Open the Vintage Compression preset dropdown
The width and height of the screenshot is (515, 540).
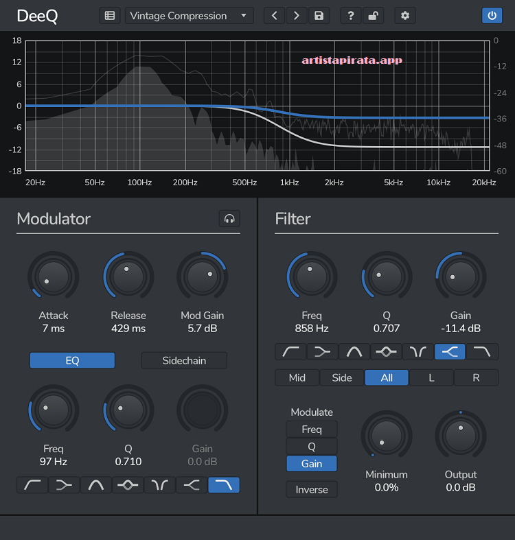[190, 16]
